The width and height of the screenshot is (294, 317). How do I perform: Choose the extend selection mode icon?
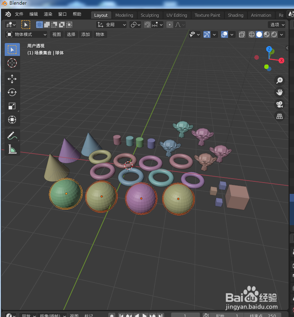click(x=47, y=25)
